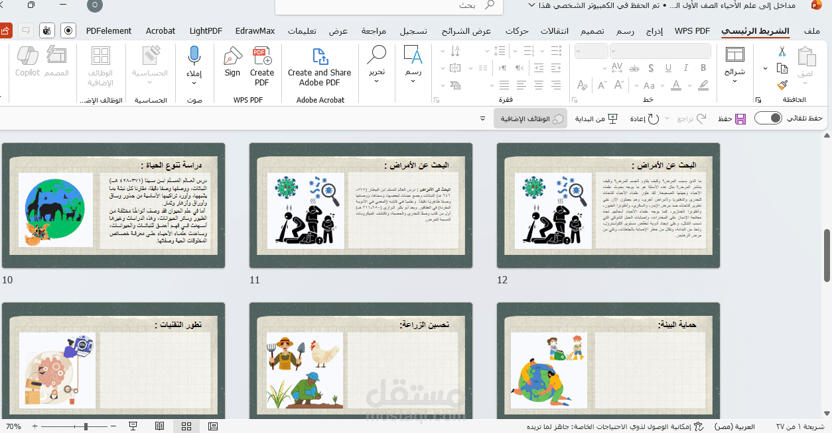Apply Underline formatting with U button

pos(669,68)
